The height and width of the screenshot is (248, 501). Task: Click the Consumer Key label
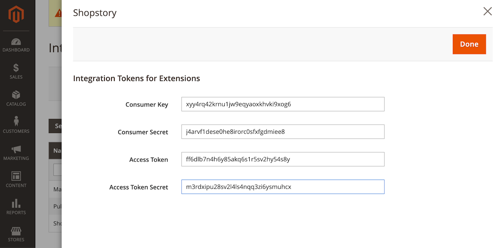pyautogui.click(x=147, y=105)
